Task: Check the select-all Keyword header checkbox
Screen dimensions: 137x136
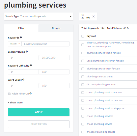Action: pos(83,36)
